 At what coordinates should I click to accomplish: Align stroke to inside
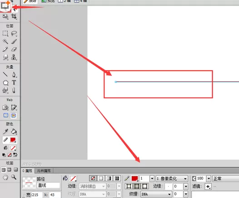tap(129, 186)
